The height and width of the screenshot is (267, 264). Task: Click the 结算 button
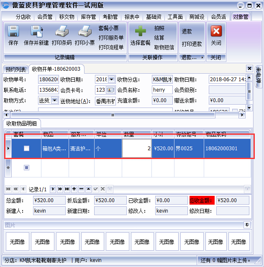159,38
